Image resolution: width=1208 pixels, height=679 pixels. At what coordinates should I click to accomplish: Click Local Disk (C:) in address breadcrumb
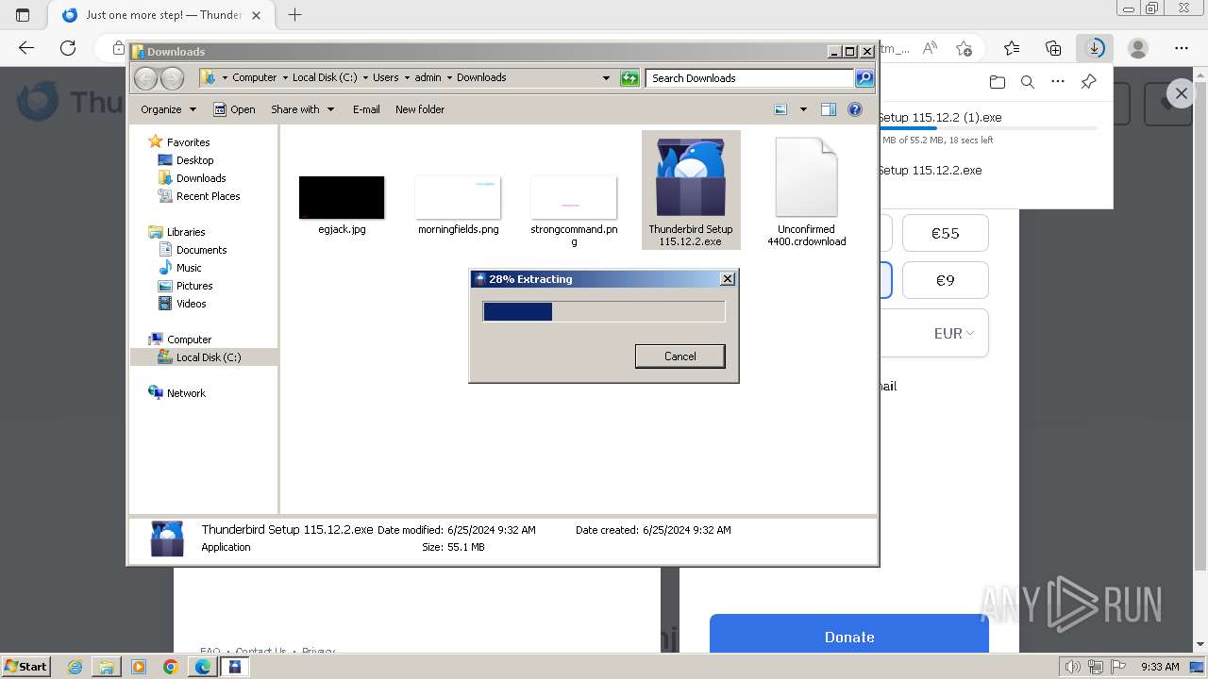[325, 77]
